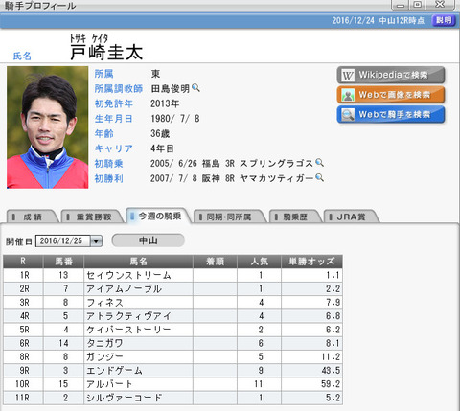The image size is (460, 411).
Task: Open the 開催日 date dropdown arrow
Action: point(96,241)
